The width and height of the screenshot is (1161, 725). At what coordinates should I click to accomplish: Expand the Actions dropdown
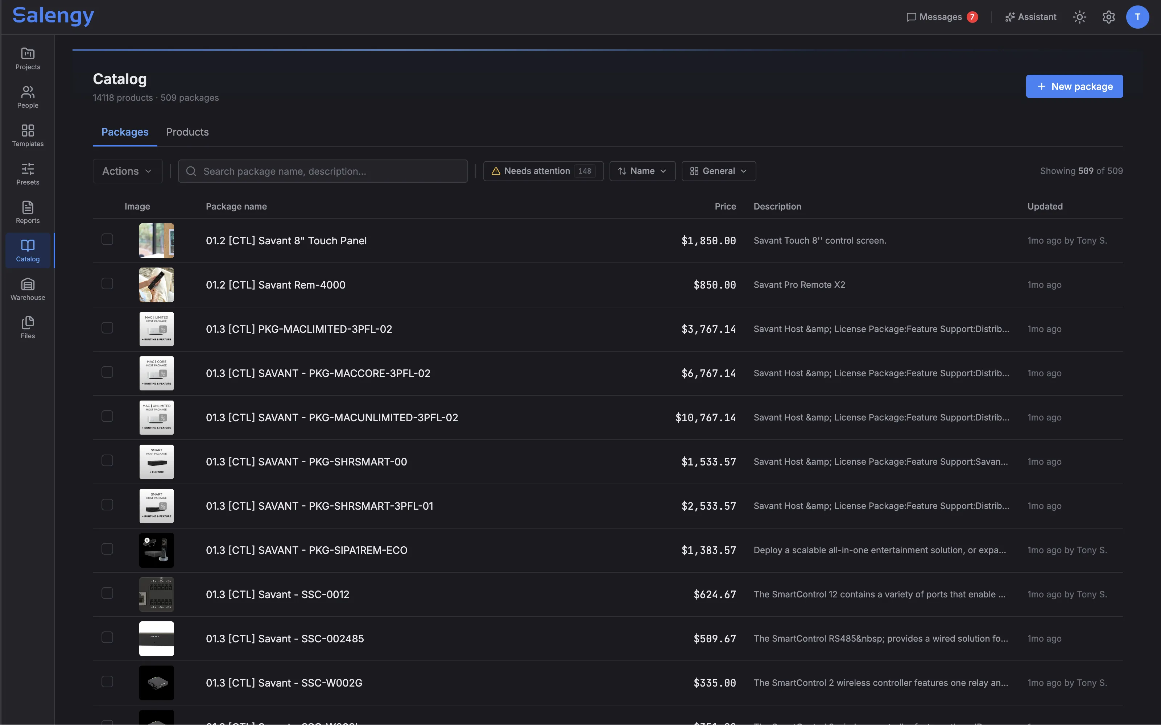click(128, 171)
